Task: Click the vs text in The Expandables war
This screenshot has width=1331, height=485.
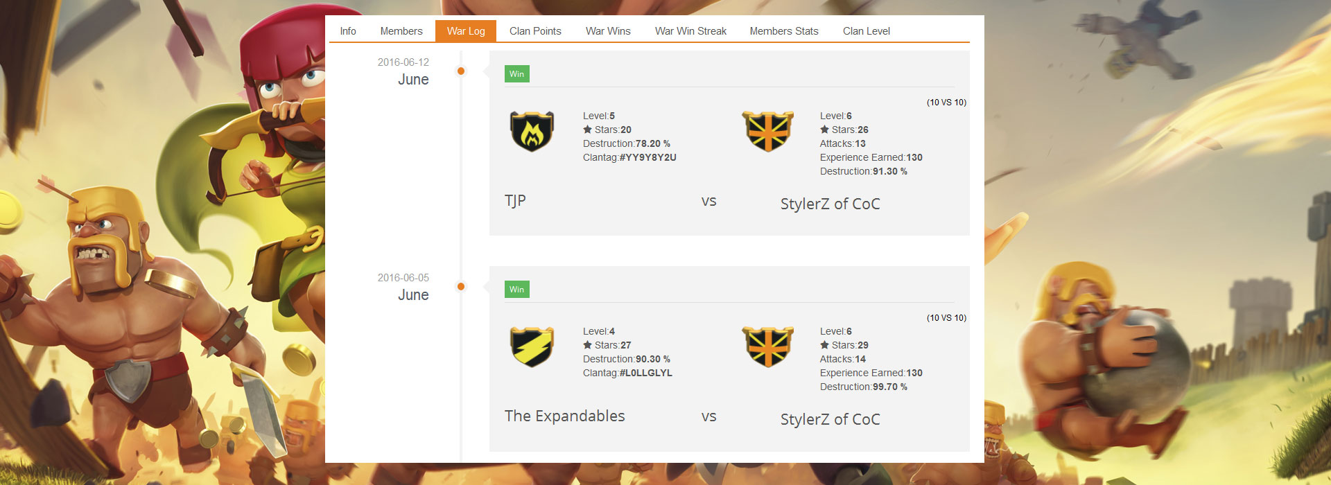Action: (x=708, y=417)
